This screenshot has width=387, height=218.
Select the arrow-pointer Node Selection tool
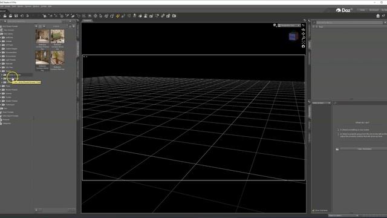click(x=101, y=16)
